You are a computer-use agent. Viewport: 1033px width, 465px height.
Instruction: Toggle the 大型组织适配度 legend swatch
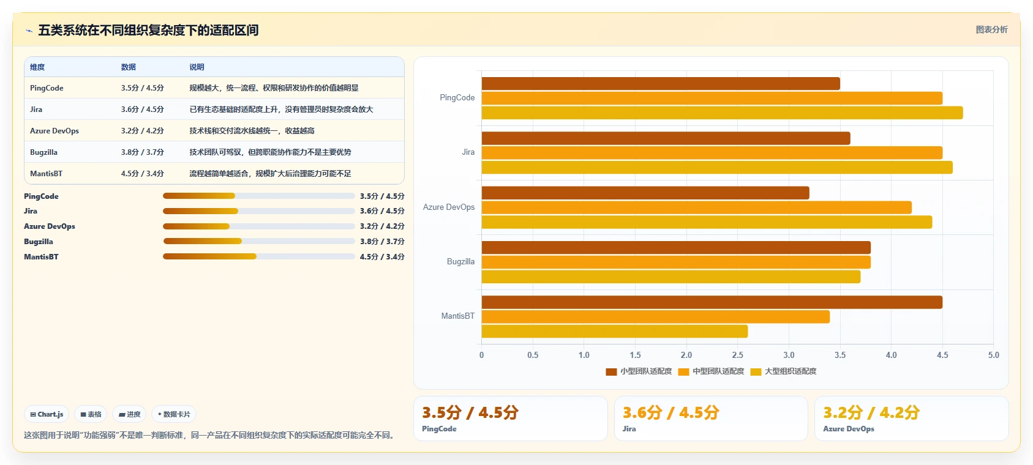(x=756, y=371)
